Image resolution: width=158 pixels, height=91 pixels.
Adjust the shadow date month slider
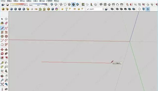pos(19,5)
